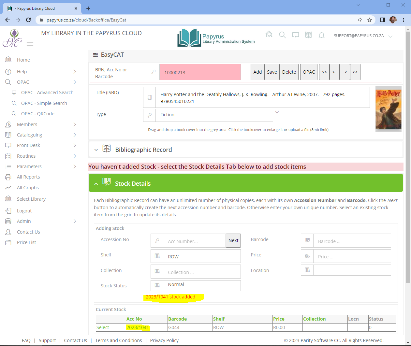The height and width of the screenshot is (346, 411).
Task: Focus the Barcode input field
Action: (352, 241)
